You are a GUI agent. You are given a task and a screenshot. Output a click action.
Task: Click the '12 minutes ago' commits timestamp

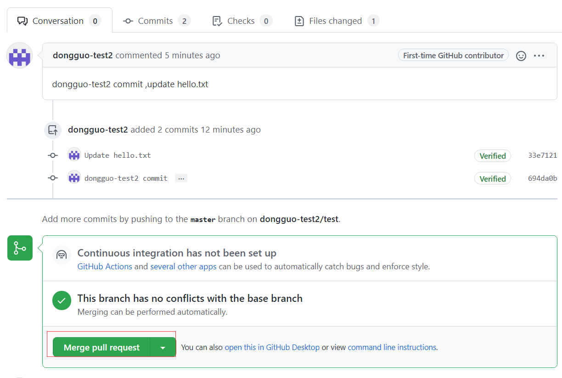pyautogui.click(x=230, y=130)
